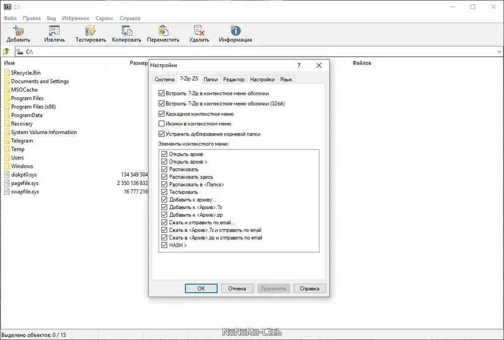504x340 pixels.
Task: Toggle 'Каскадное контекстное меню' checkbox
Action: 161,114
